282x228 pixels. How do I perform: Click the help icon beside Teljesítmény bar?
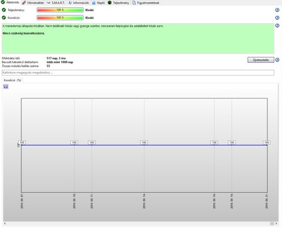(x=277, y=10)
